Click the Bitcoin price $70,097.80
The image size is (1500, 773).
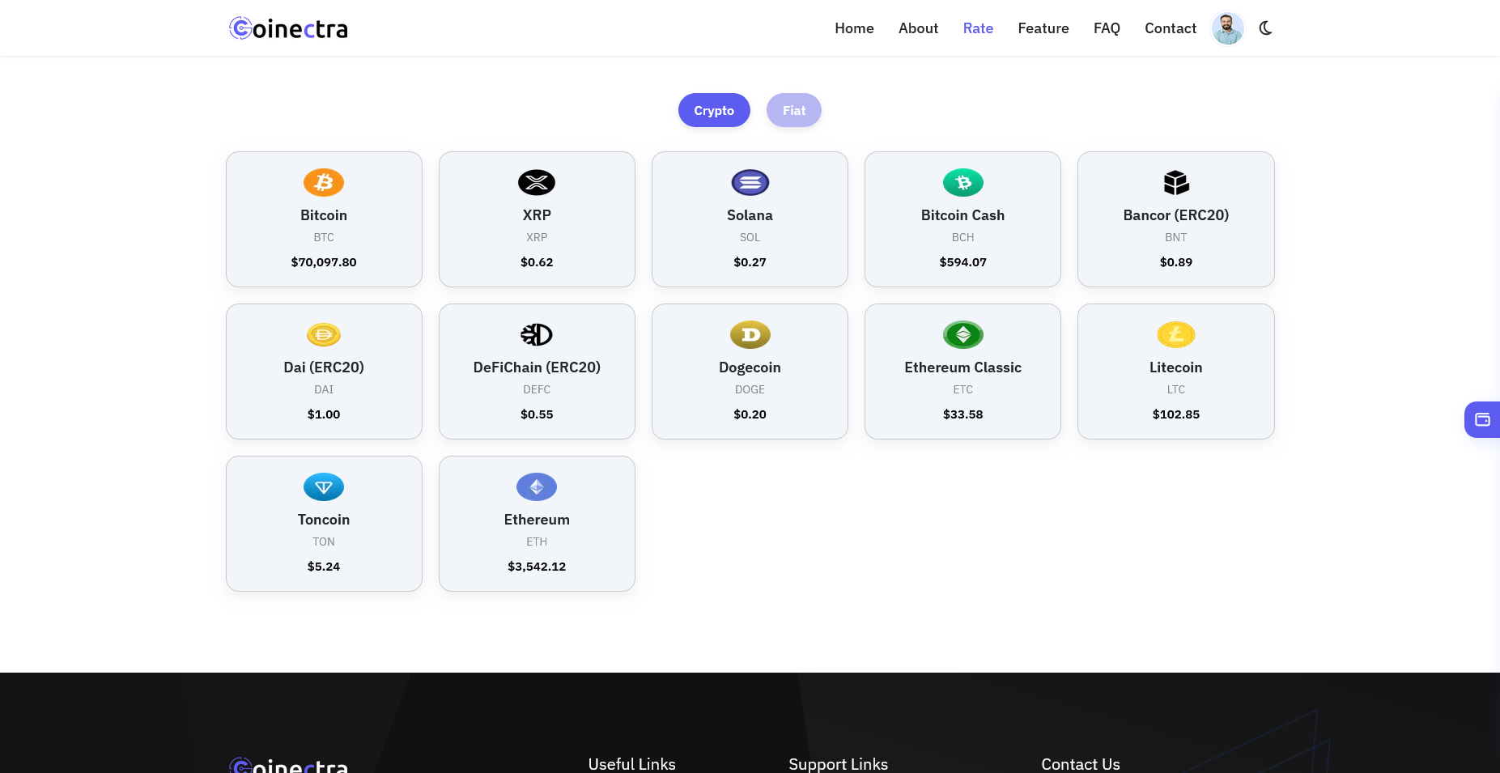[x=324, y=262]
